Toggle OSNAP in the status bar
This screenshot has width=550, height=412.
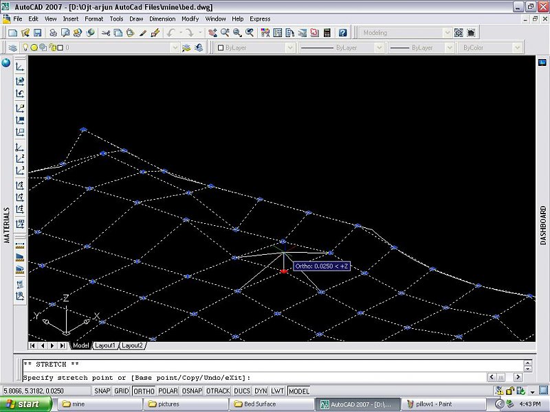point(192,391)
